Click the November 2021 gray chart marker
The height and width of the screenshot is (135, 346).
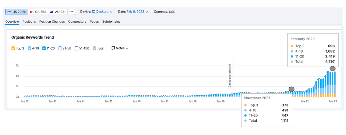pyautogui.click(x=291, y=89)
